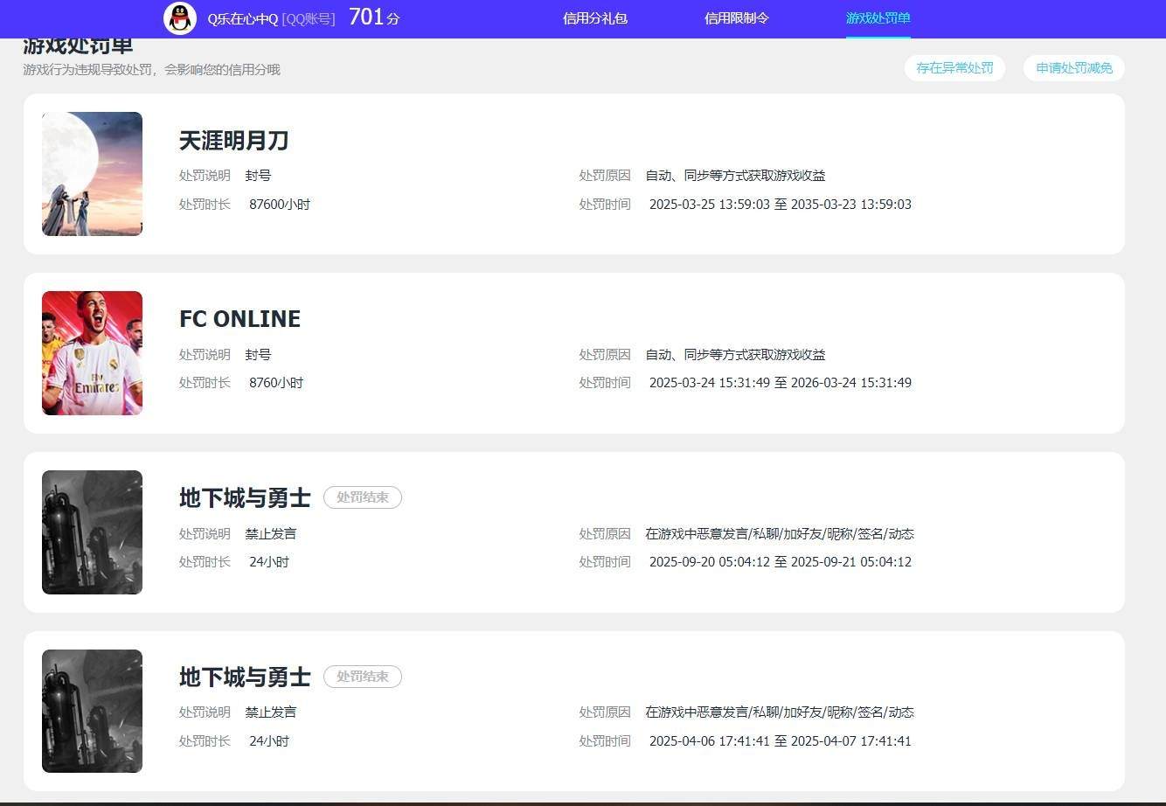
Task: Click the date range ending 2035-03-23 13:59:03
Action: coord(781,205)
